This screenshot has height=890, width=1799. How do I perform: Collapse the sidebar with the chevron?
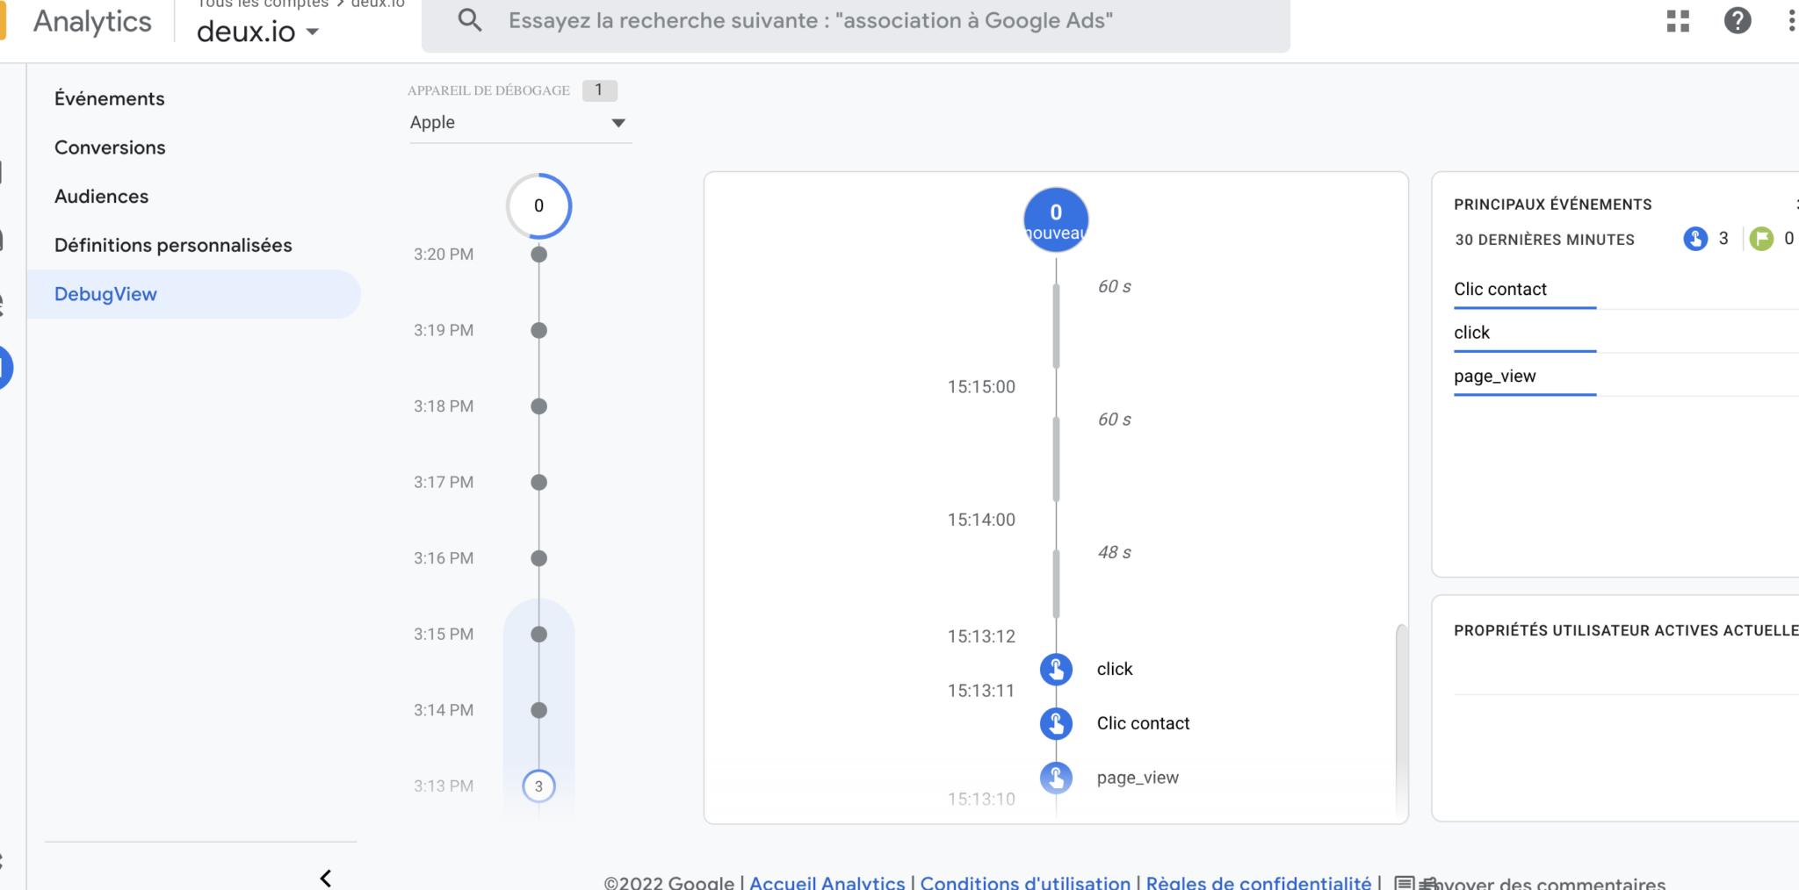(326, 878)
